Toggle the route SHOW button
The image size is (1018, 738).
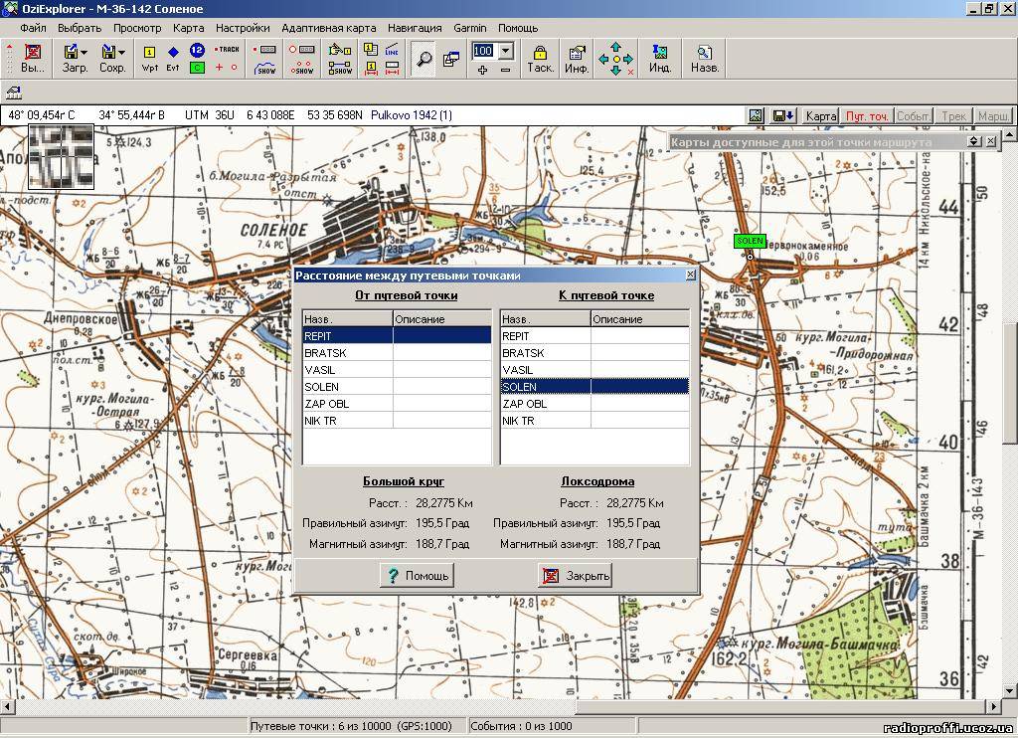point(340,68)
